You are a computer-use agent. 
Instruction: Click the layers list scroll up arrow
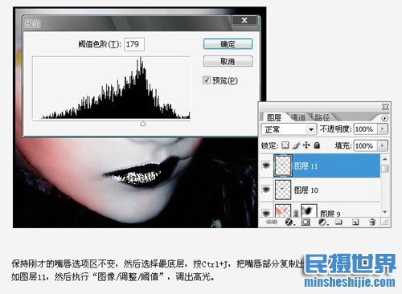(385, 159)
